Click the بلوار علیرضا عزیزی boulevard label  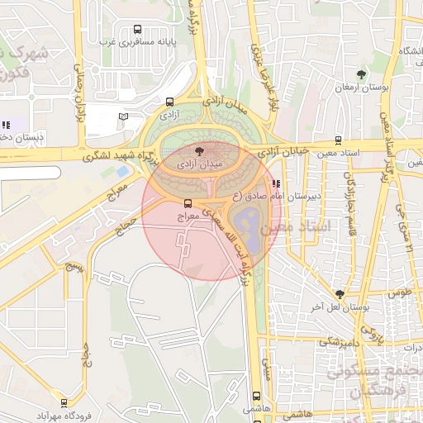coord(264,78)
